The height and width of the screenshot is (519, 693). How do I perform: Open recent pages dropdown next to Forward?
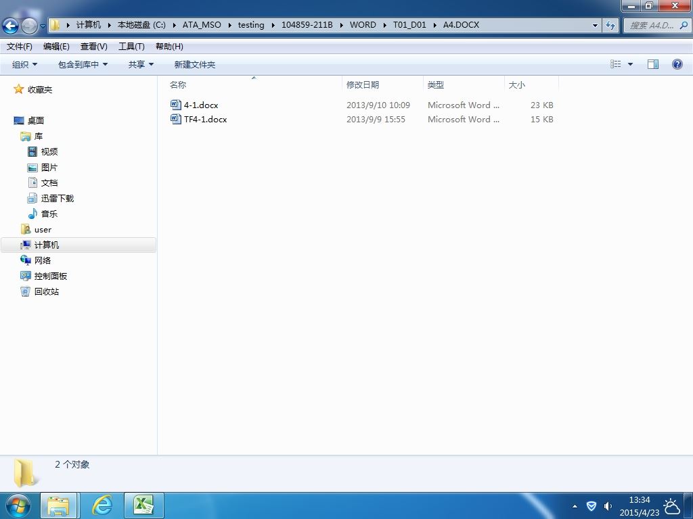pos(43,26)
